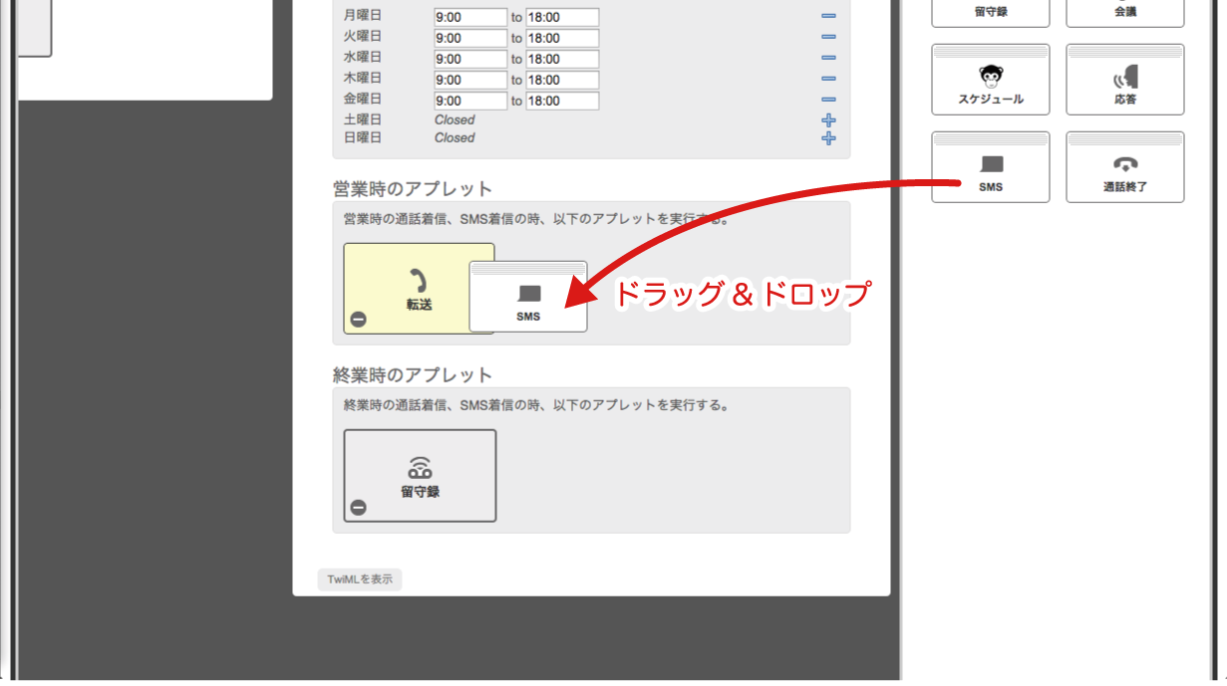1227x686 pixels.
Task: Add hours for 土曜日 with plus icon
Action: (828, 119)
